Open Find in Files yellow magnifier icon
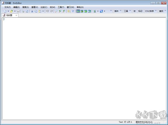Viewport: 168px width, 125px height. pyautogui.click(x=69, y=11)
